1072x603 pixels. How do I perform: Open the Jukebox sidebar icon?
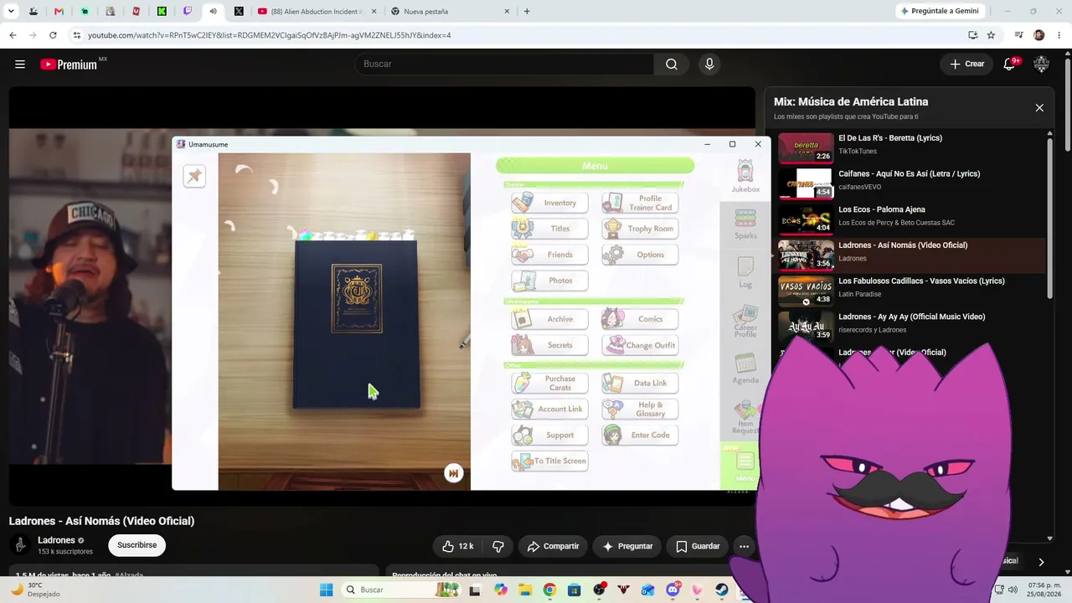pos(745,177)
